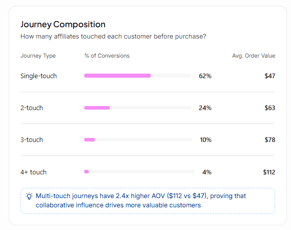Click the 24% conversion value

pyautogui.click(x=205, y=108)
